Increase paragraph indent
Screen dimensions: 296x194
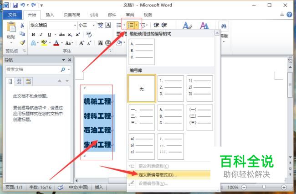tap(164, 25)
